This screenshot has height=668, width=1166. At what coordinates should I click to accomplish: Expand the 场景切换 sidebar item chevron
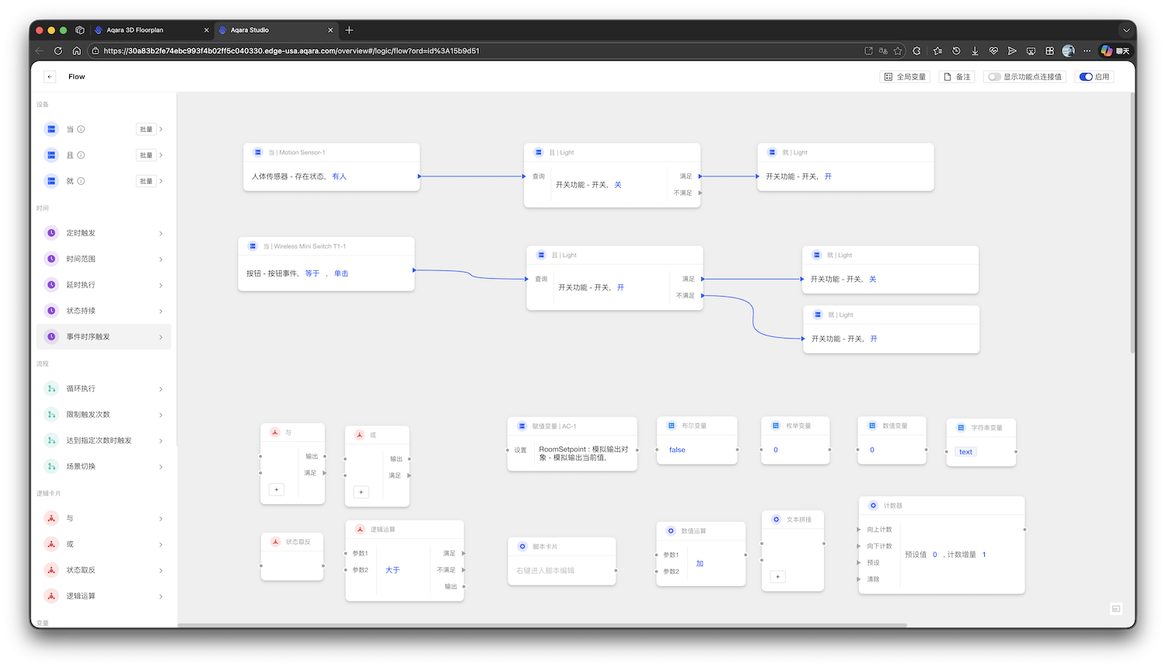161,467
